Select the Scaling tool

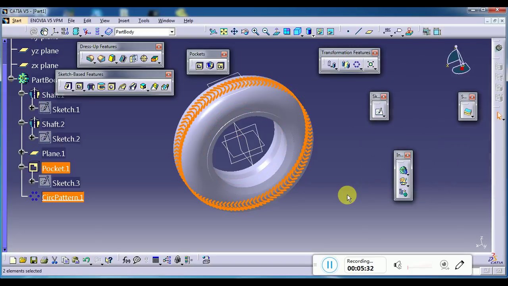tap(371, 64)
